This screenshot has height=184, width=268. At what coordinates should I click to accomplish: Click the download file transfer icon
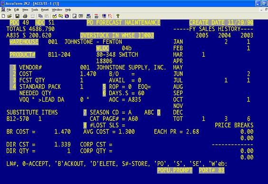click(x=61, y=16)
